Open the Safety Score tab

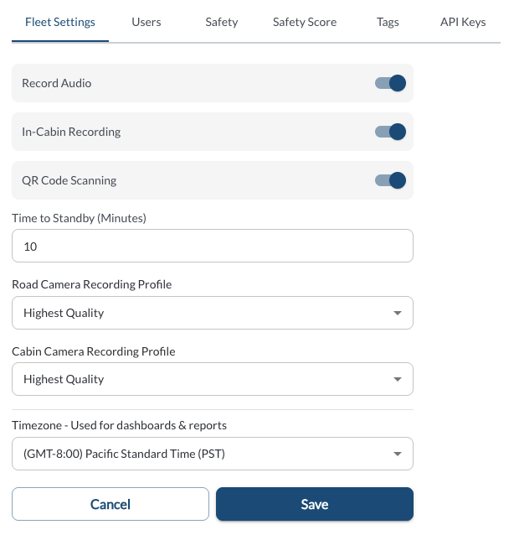point(305,22)
